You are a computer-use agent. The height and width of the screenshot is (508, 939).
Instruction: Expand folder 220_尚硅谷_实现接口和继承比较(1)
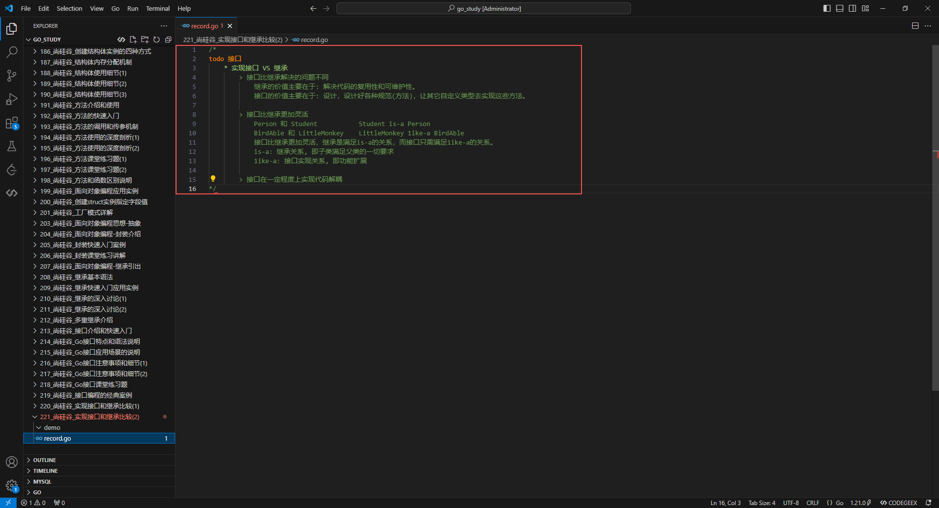click(x=99, y=406)
